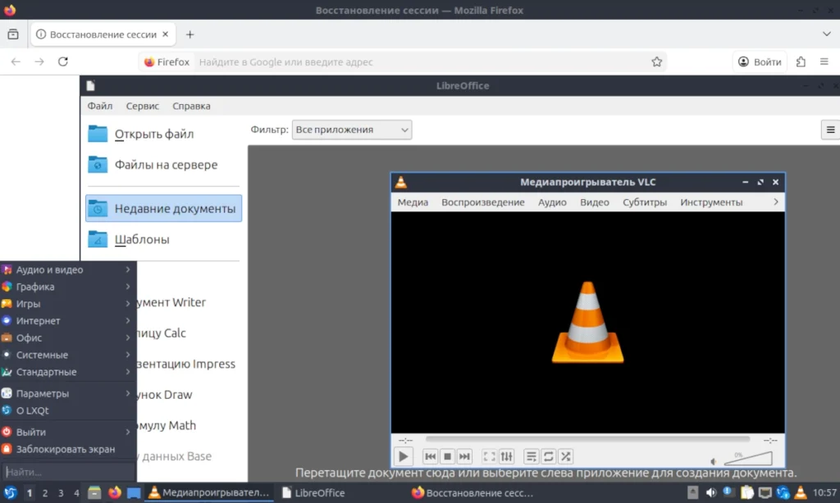Viewport: 840px width, 503px height.
Task: Click Открыть файл in LibreOffice Start Center
Action: click(x=163, y=134)
